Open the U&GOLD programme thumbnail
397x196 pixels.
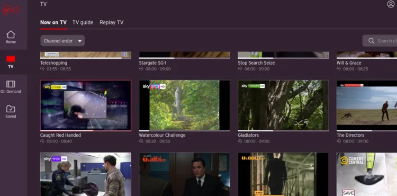coord(283,174)
